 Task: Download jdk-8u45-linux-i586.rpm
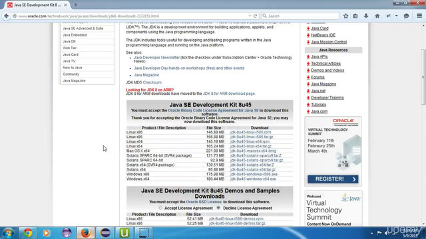point(250,132)
